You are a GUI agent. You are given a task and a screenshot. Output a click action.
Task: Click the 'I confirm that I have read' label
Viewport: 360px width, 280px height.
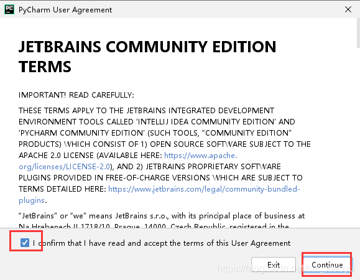click(x=162, y=243)
